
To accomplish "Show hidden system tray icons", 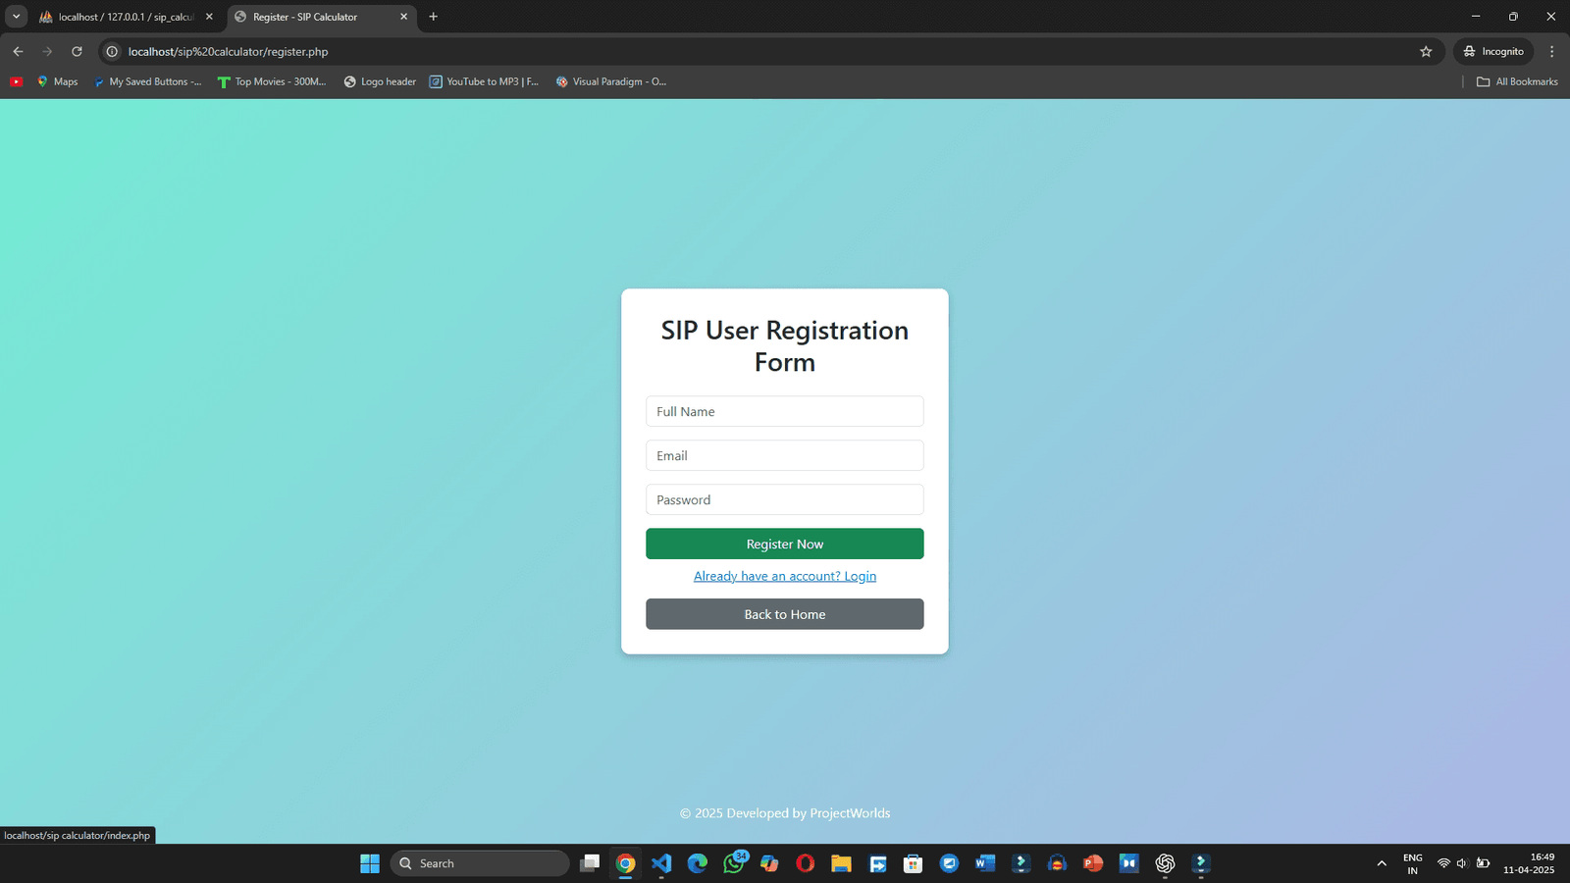I will pos(1382,863).
